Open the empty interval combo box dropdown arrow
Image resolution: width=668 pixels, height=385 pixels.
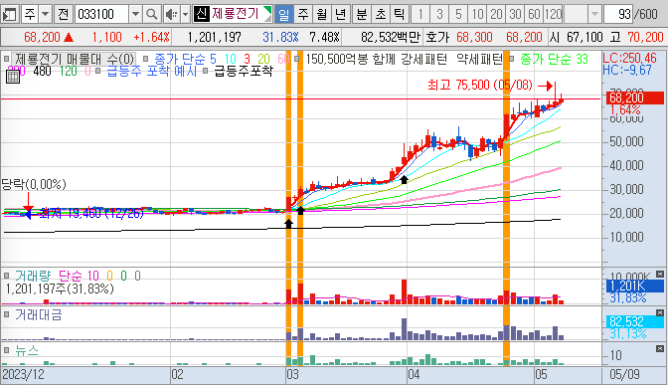point(594,15)
